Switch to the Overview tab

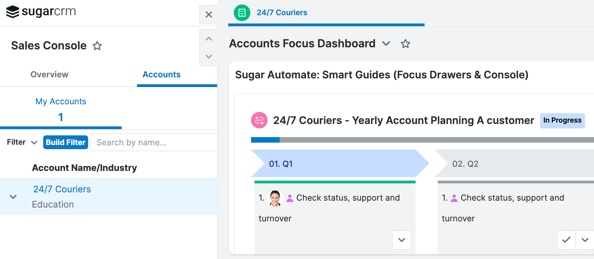49,75
